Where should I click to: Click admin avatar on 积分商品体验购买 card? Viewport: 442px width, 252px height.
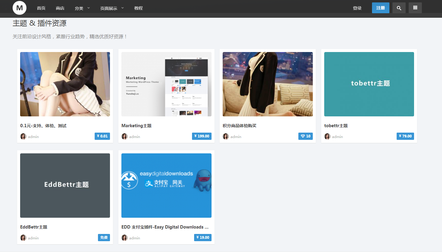(x=226, y=137)
